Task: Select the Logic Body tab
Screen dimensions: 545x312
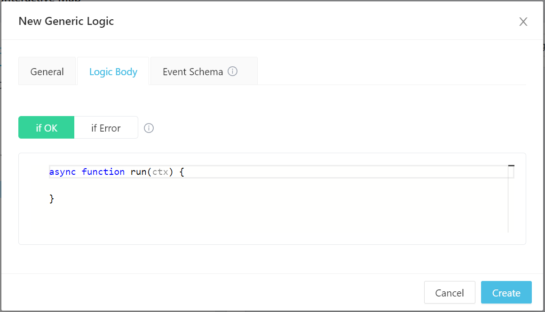Action: 113,72
